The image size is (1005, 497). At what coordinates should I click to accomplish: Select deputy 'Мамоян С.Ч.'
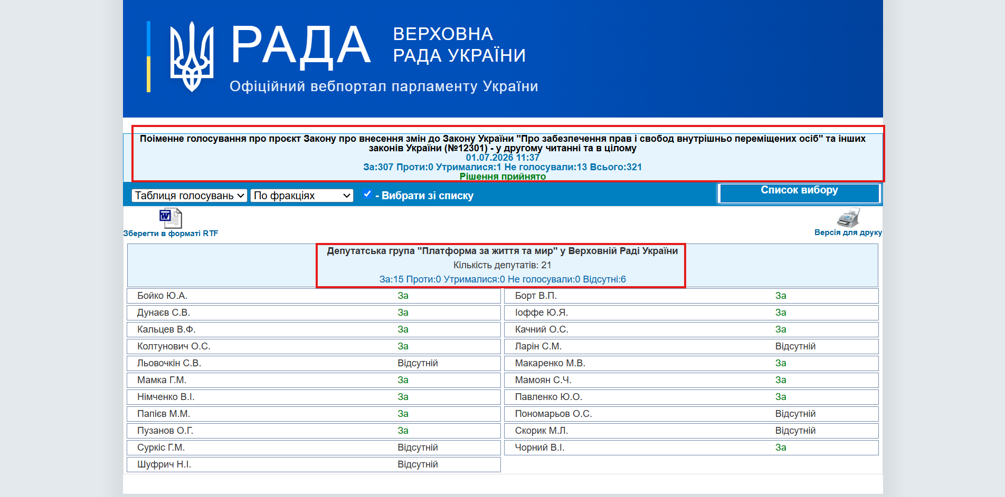tap(543, 380)
